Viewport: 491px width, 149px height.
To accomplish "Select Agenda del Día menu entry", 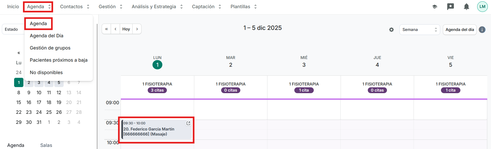I will tap(47, 36).
